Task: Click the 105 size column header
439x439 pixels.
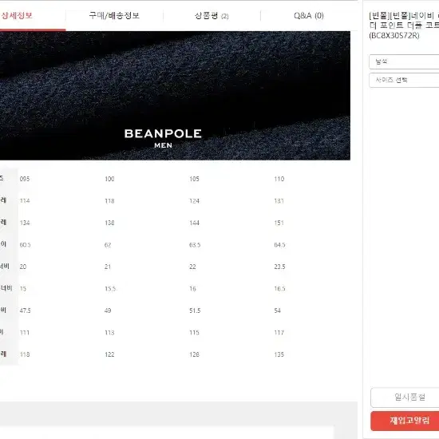Action: tap(194, 179)
